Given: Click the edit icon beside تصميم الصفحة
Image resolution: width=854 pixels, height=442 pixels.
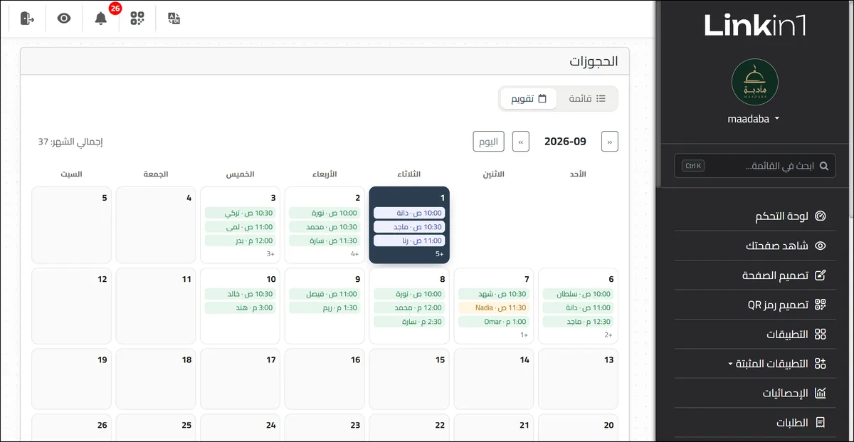Looking at the screenshot, I should (821, 275).
